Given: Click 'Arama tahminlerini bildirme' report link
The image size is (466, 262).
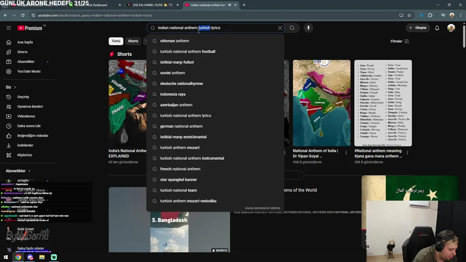Looking at the screenshot, I should 262,208.
